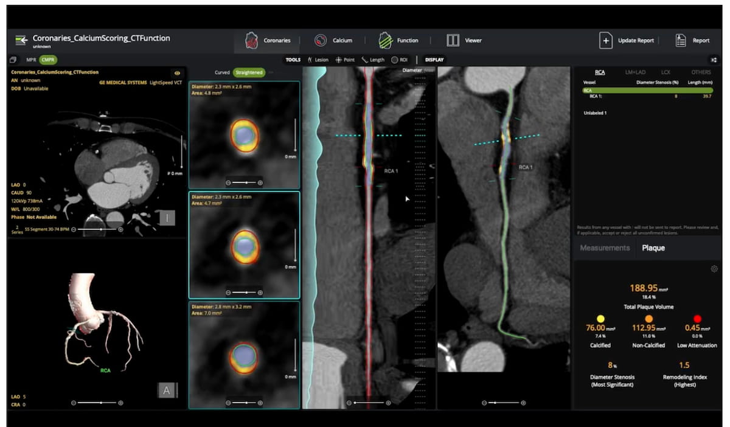
Task: Open the Calcium scoring workflow
Action: (334, 40)
